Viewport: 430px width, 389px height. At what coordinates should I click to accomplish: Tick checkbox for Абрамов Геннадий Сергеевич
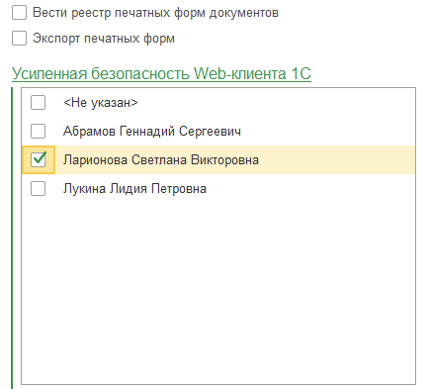pyautogui.click(x=38, y=132)
